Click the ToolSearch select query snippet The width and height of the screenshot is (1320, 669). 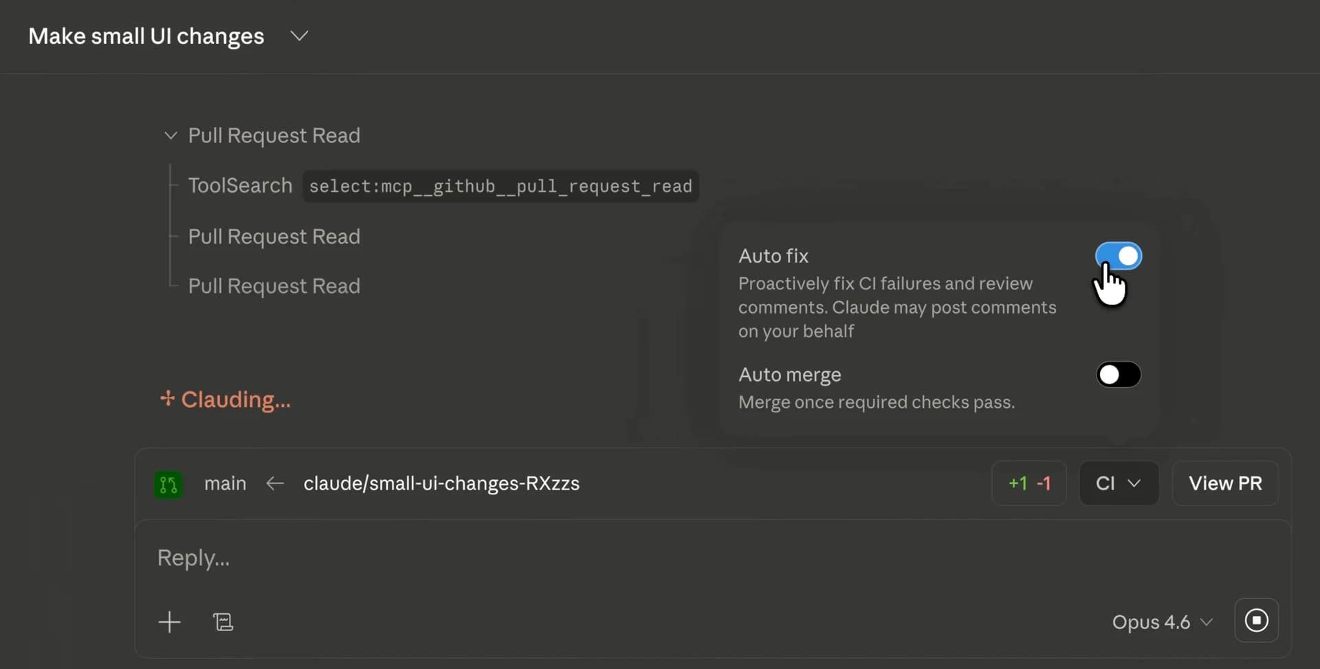[x=500, y=186]
